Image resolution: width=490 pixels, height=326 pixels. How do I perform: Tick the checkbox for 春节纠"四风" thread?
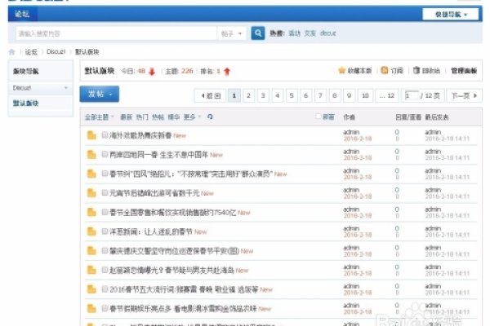105,174
